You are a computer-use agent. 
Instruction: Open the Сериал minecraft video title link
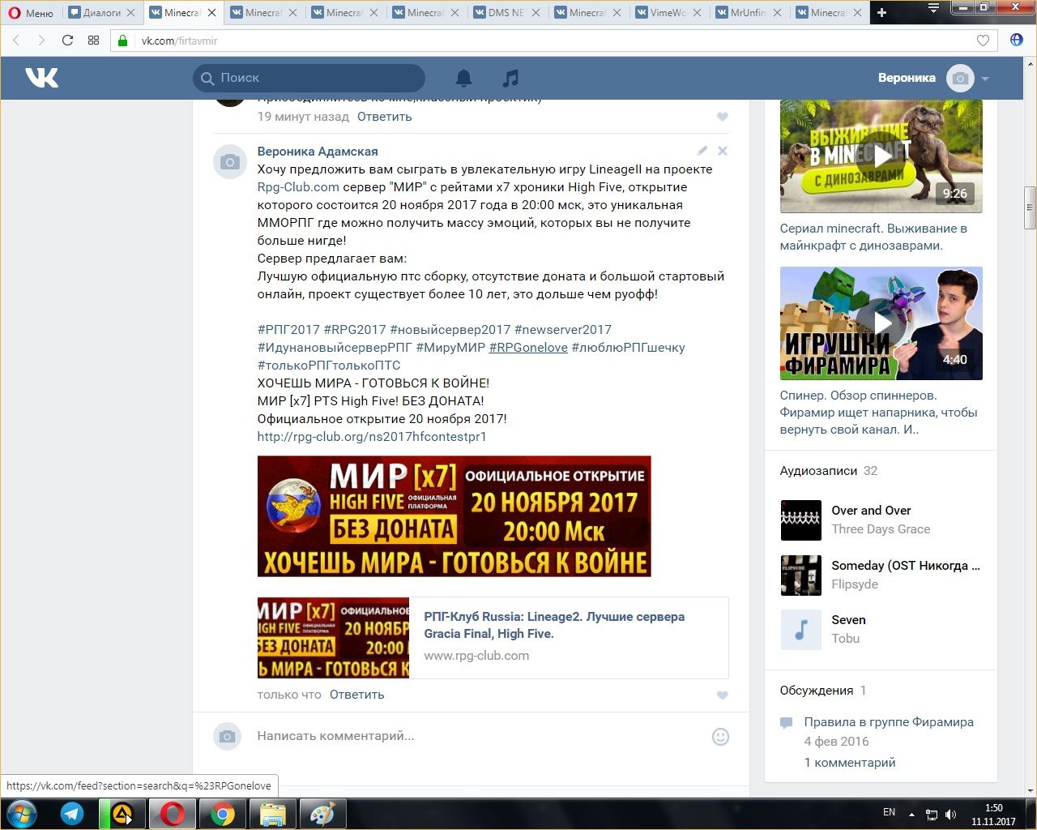(873, 237)
